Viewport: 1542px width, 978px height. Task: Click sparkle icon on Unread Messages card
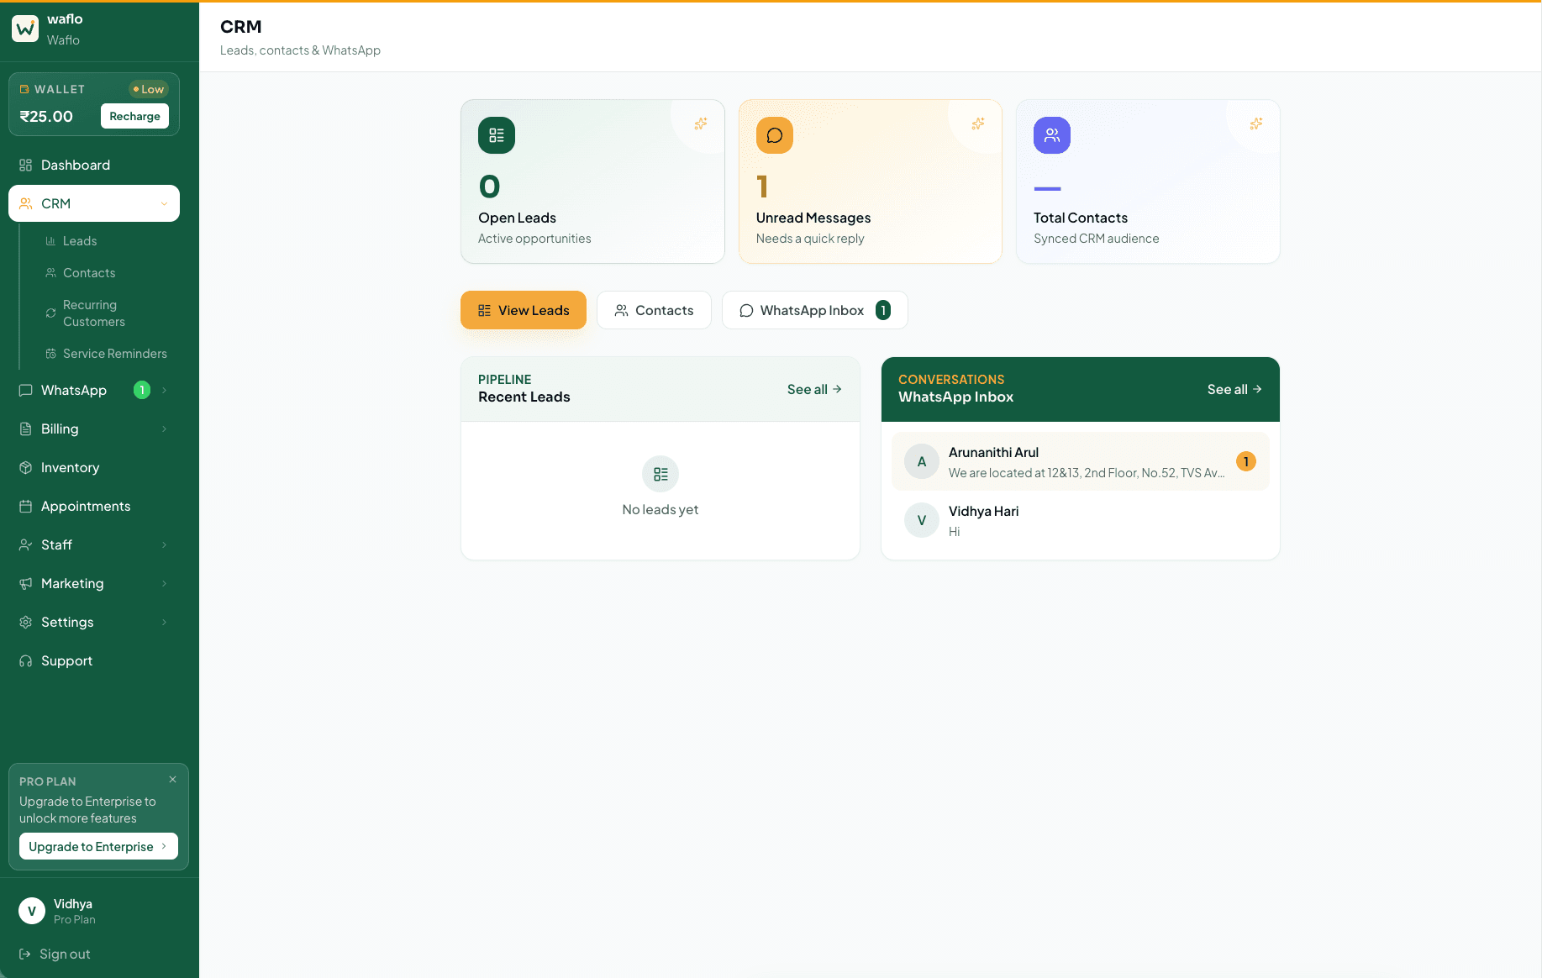(978, 124)
